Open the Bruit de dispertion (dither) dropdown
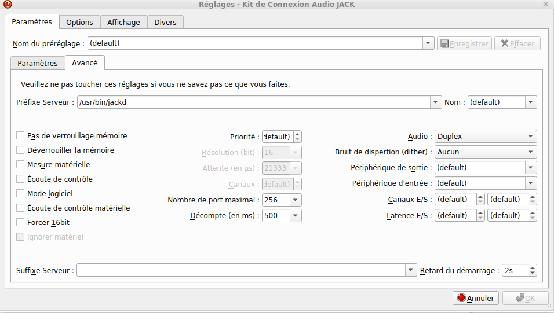This screenshot has height=313, width=554. 486,152
